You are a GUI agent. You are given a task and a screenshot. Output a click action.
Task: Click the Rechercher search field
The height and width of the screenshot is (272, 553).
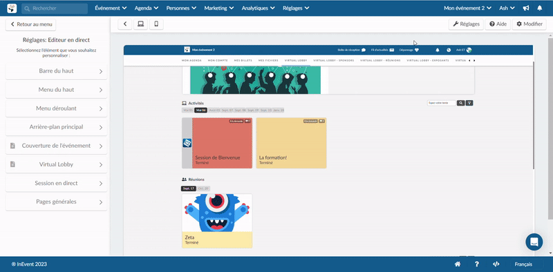click(55, 8)
